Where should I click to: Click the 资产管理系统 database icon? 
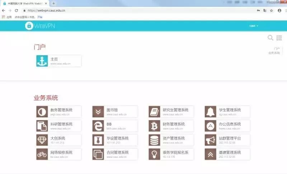tap(154, 140)
